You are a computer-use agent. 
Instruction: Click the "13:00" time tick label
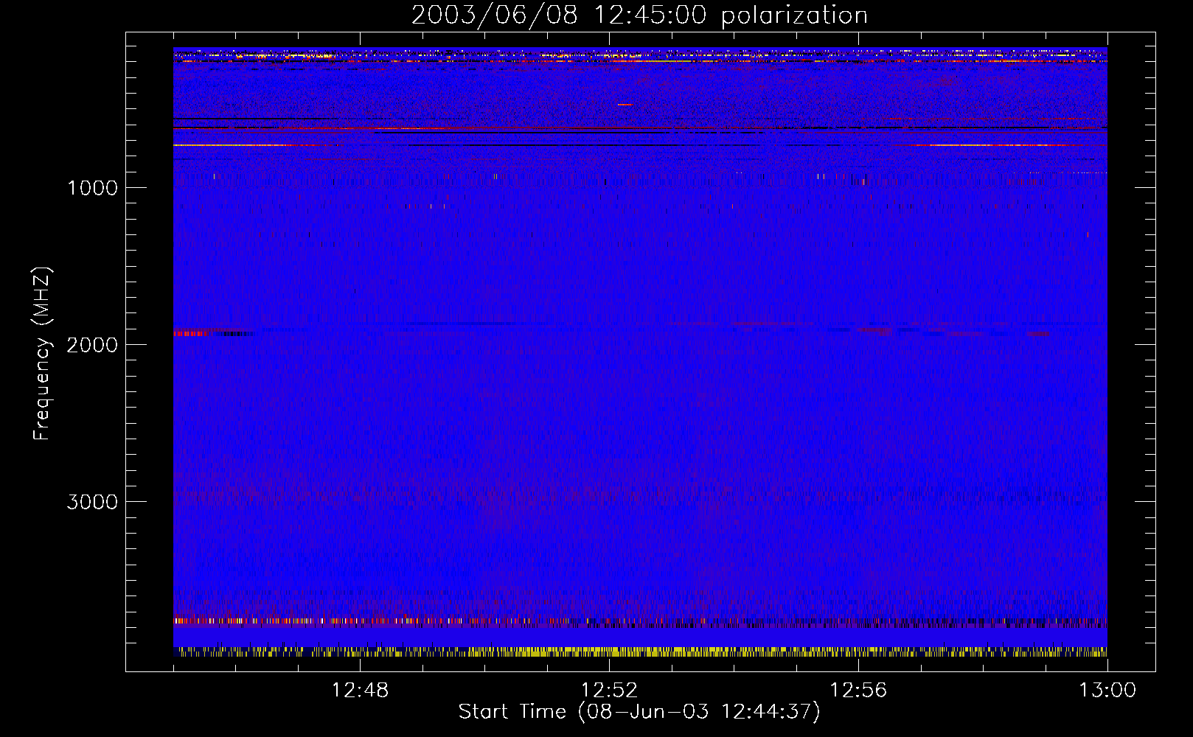point(1107,691)
